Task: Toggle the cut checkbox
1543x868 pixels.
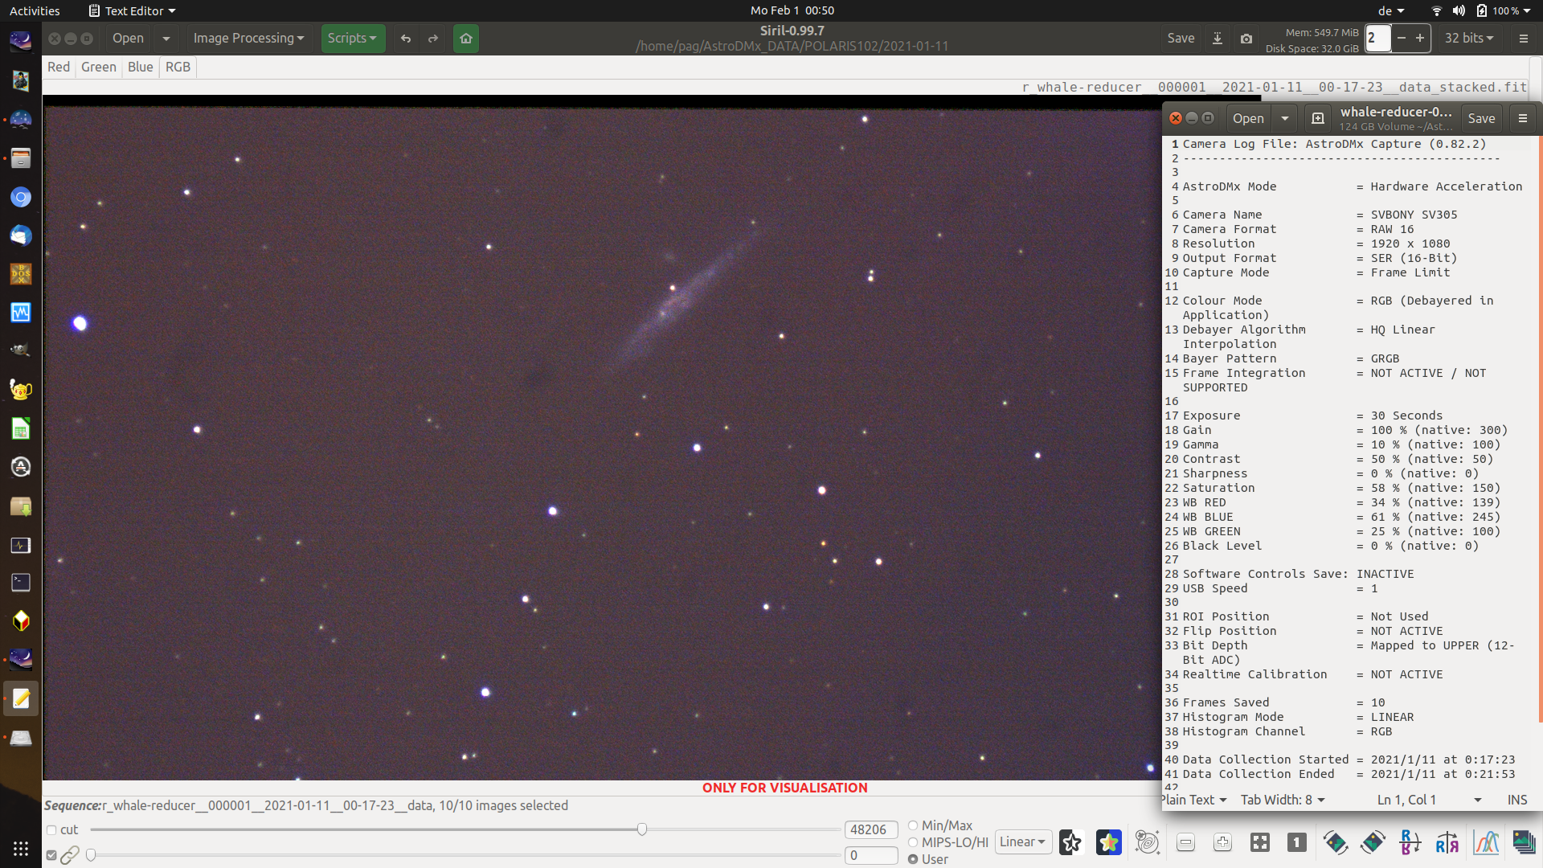Action: pos(51,830)
